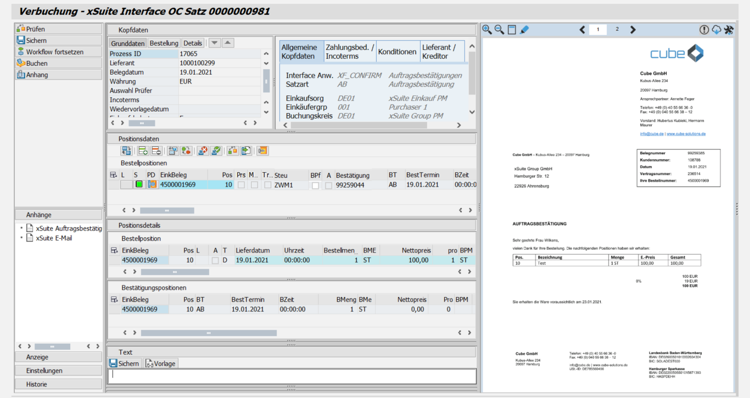The width and height of the screenshot is (750, 398).
Task: Click the zoom in magnifier in document viewer
Action: (x=486, y=30)
